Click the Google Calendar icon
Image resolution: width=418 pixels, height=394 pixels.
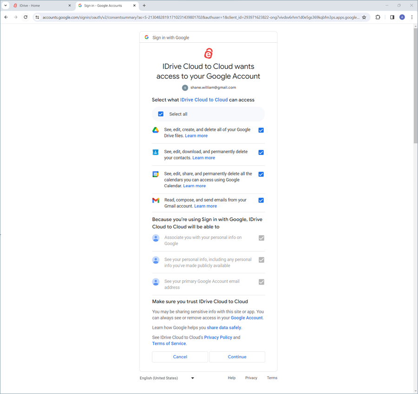(x=156, y=174)
